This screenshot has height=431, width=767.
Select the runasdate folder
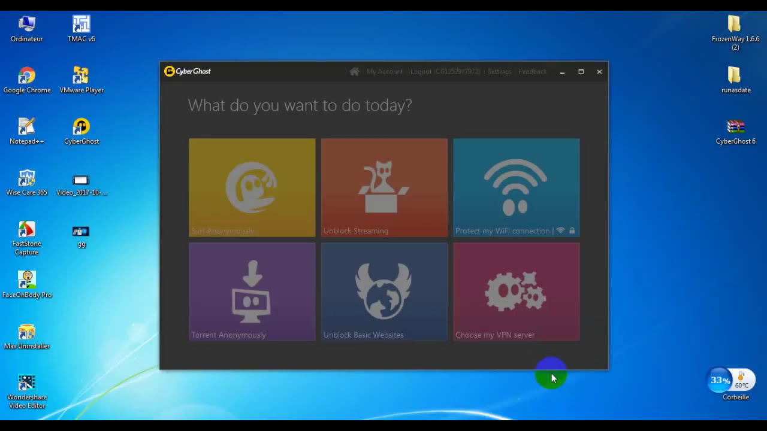pos(736,80)
